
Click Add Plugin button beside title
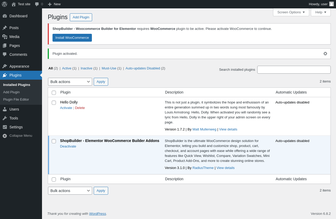(x=81, y=17)
